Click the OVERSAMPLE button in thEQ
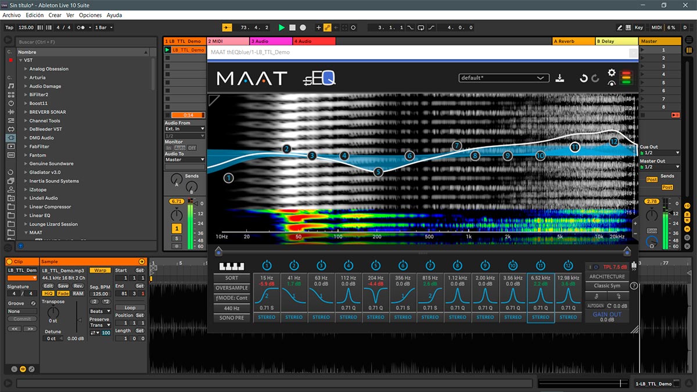The width and height of the screenshot is (697, 392). (232, 288)
